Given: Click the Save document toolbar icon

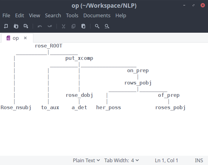Looking at the screenshot, I should point(26,26).
